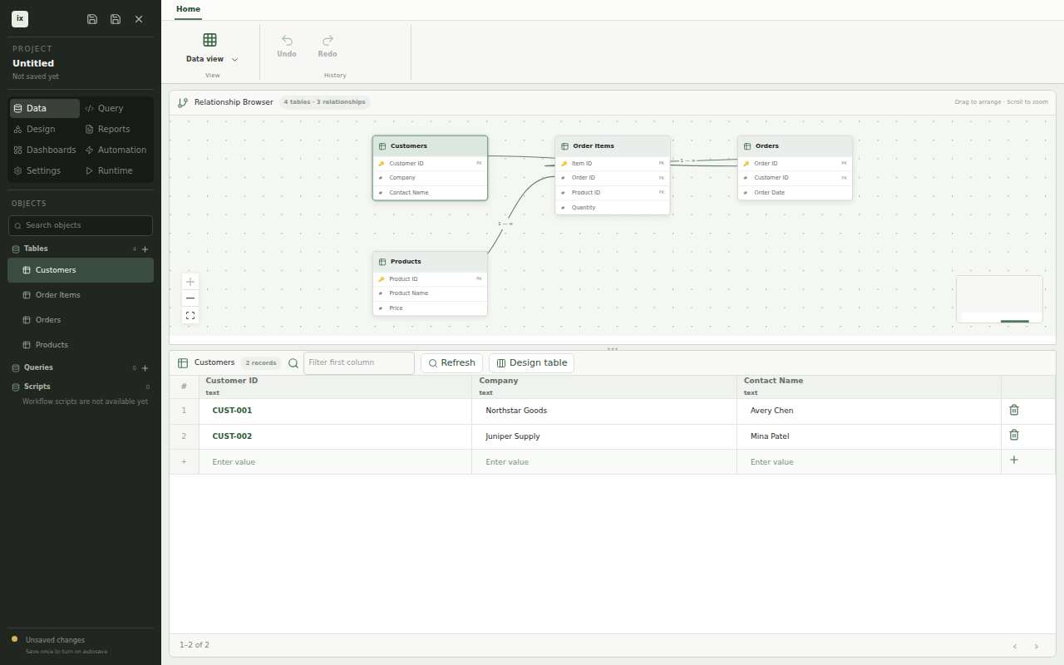Click the Customers table icon in grid header

coord(183,363)
